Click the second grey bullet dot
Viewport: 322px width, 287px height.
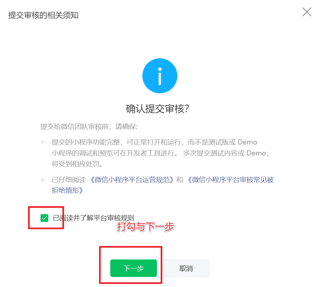click(x=43, y=180)
